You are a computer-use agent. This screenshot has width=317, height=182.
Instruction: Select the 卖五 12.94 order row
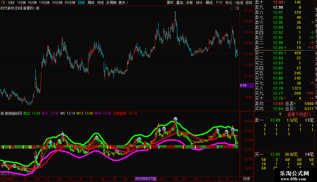pos(284,28)
